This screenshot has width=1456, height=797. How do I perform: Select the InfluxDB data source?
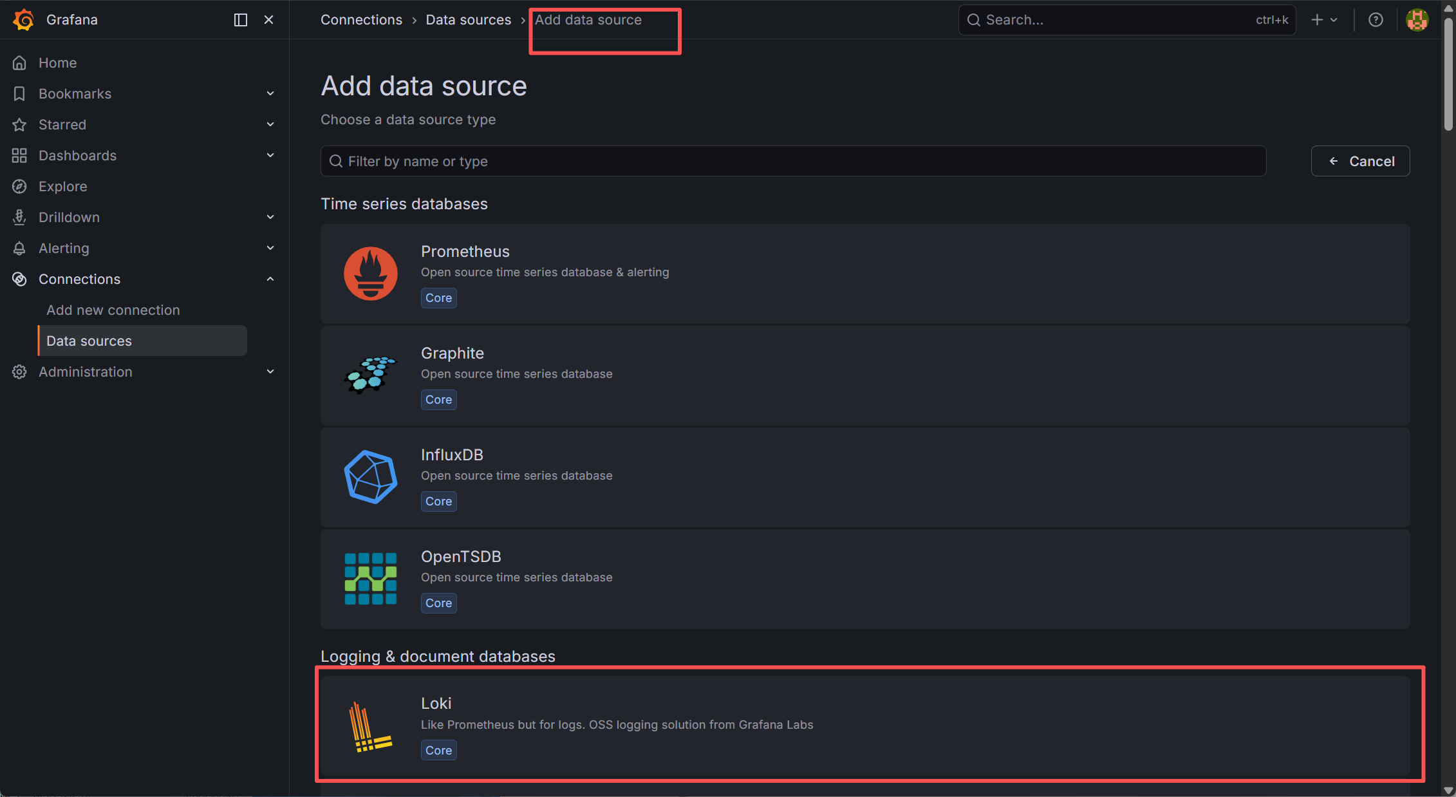point(865,477)
